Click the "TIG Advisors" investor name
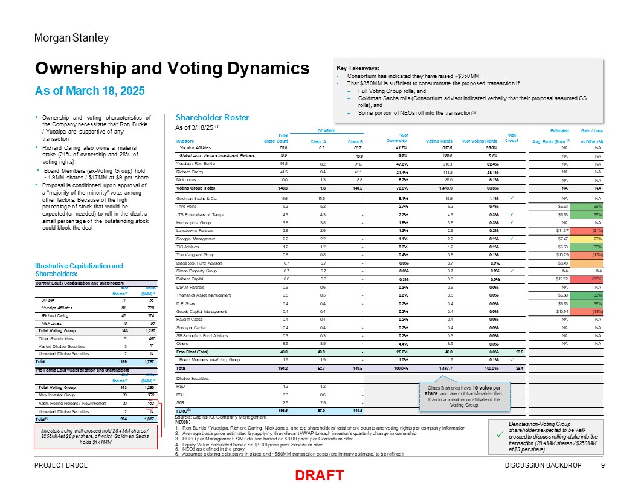The width and height of the screenshot is (638, 493). [187, 247]
